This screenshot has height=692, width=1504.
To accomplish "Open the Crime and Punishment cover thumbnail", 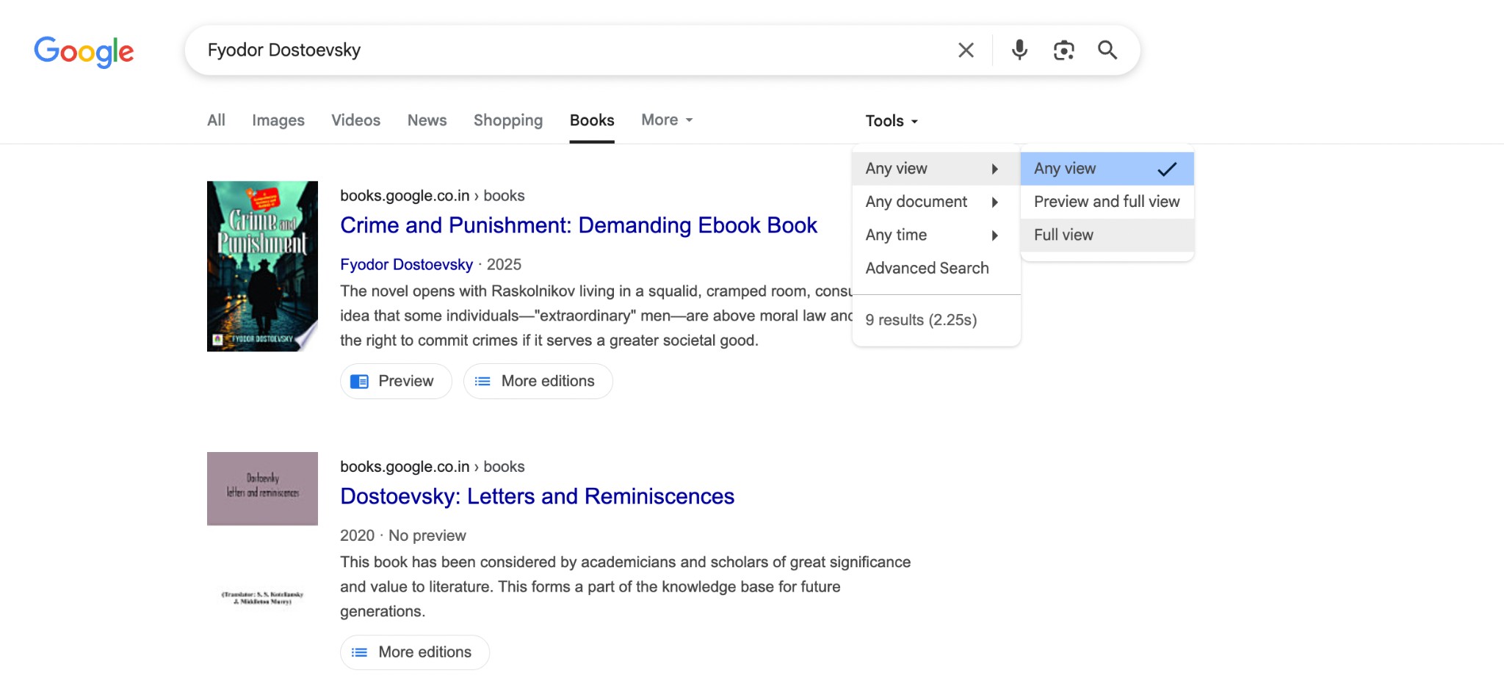I will coord(262,266).
